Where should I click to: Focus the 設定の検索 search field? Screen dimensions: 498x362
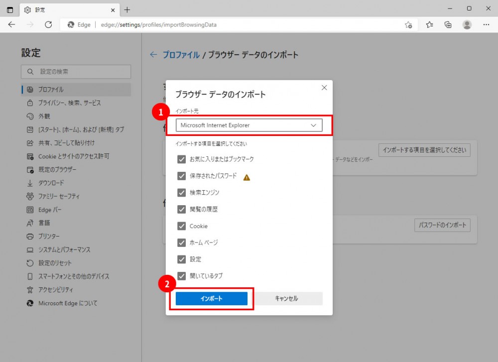pos(76,72)
